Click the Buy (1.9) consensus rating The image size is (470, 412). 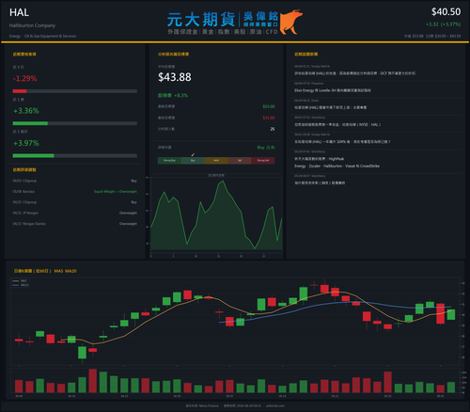coord(266,148)
